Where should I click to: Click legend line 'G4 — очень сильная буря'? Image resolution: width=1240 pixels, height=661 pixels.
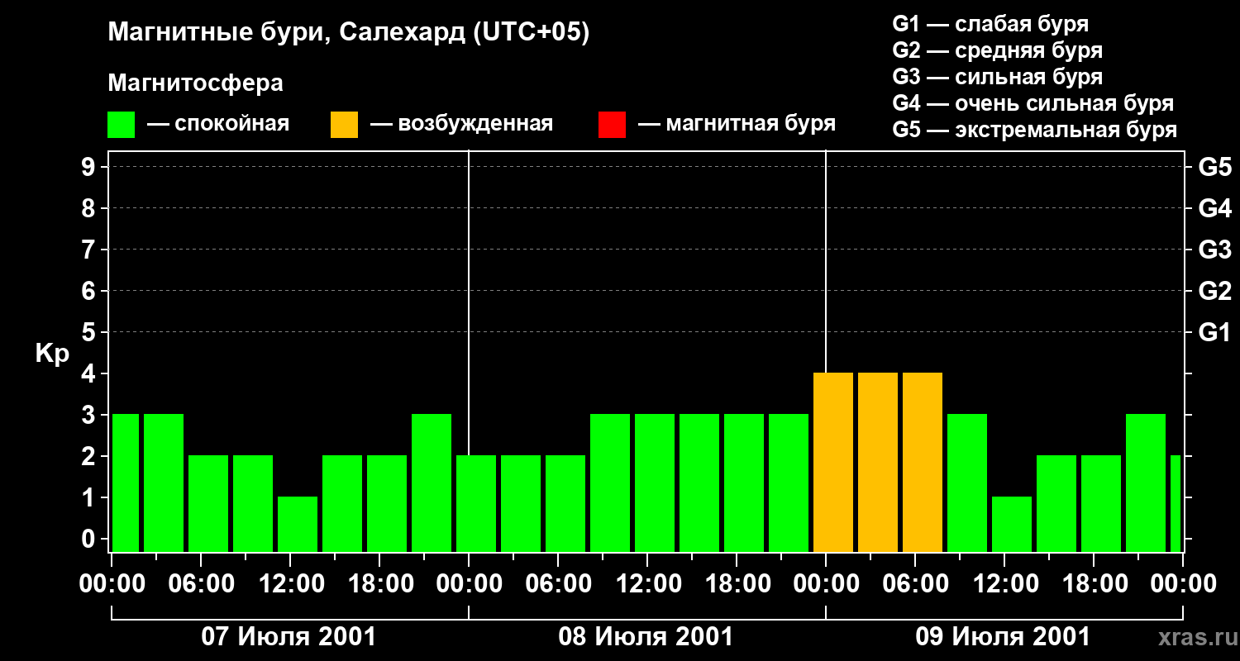click(1033, 103)
